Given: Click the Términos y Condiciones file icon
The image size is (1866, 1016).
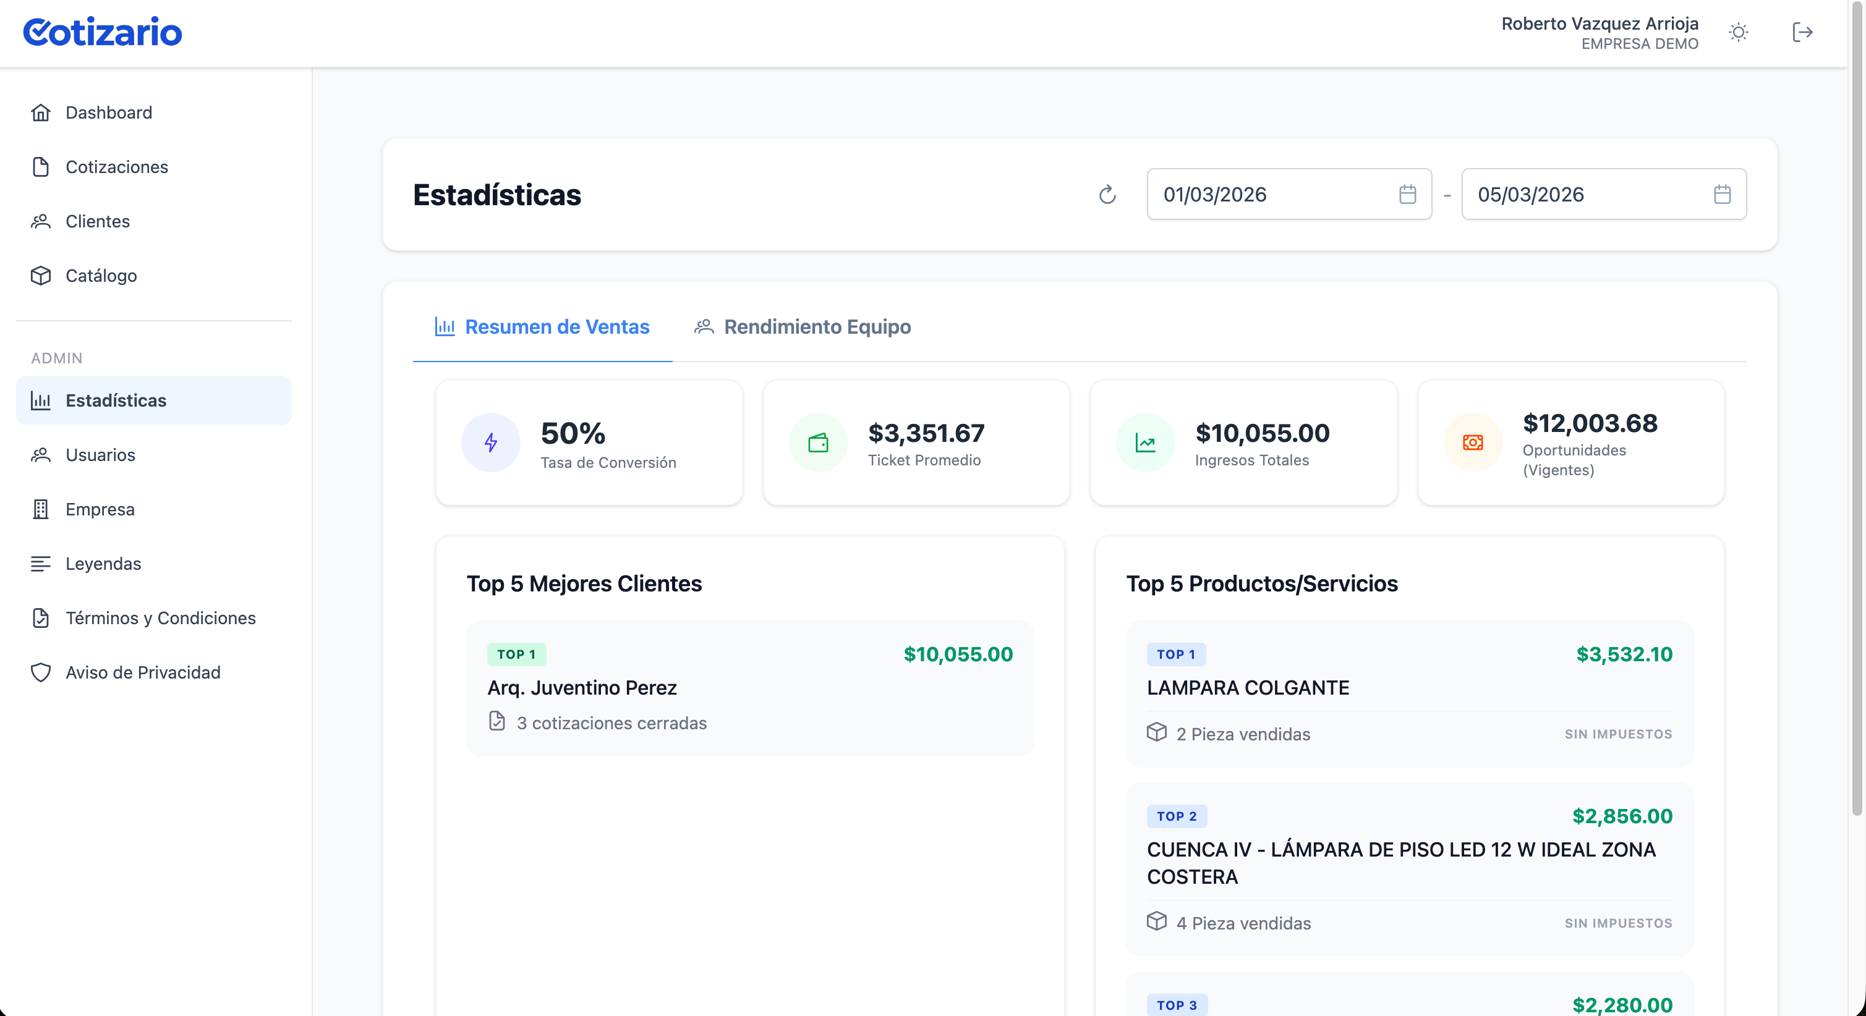Looking at the screenshot, I should (x=41, y=618).
